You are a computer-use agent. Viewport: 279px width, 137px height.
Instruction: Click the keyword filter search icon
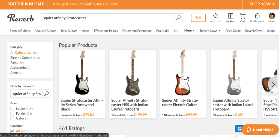(47, 94)
